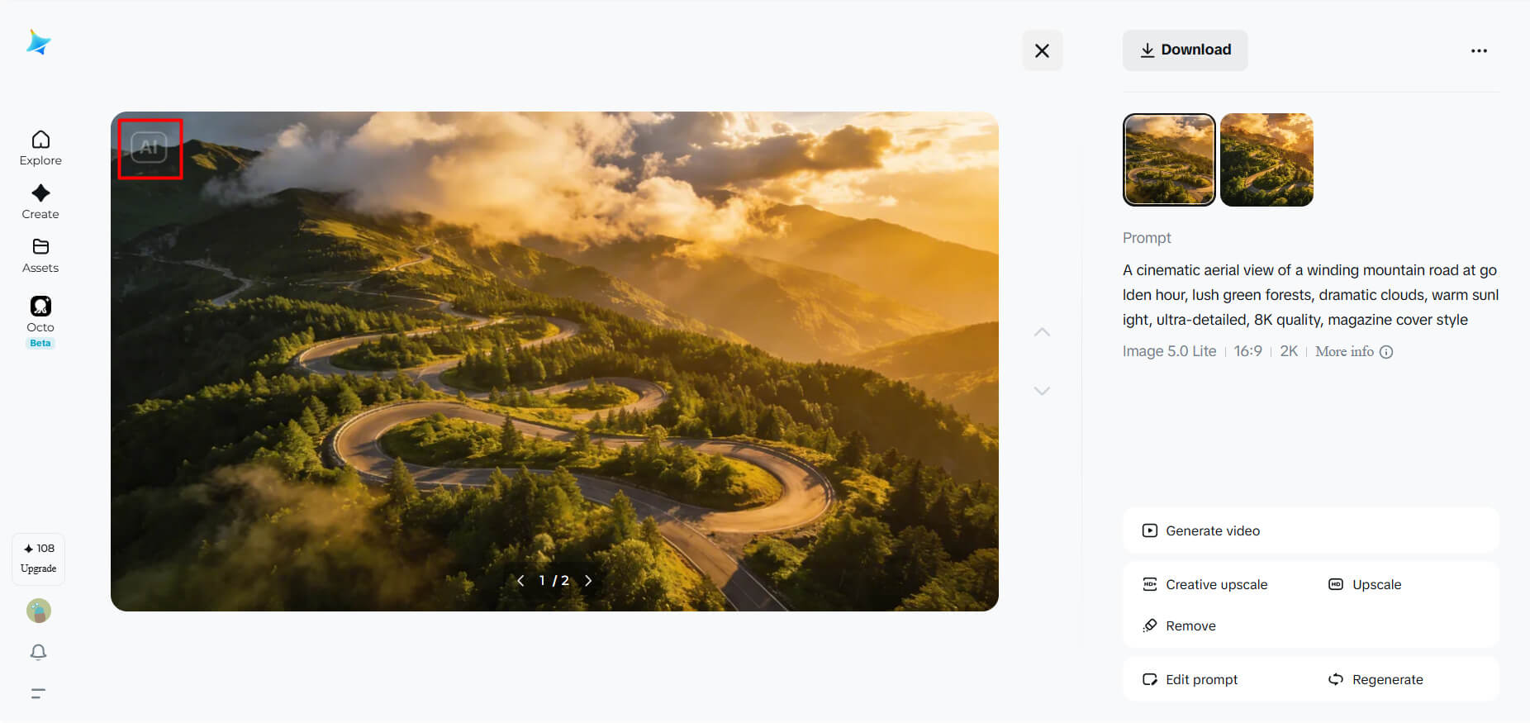The width and height of the screenshot is (1530, 723).
Task: Click the AI watermark badge on image
Action: (150, 148)
